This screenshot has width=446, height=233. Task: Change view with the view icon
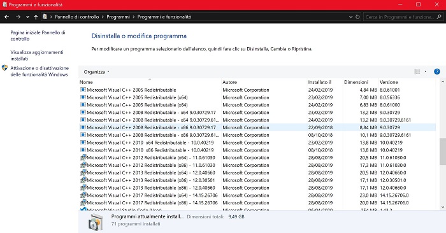417,71
